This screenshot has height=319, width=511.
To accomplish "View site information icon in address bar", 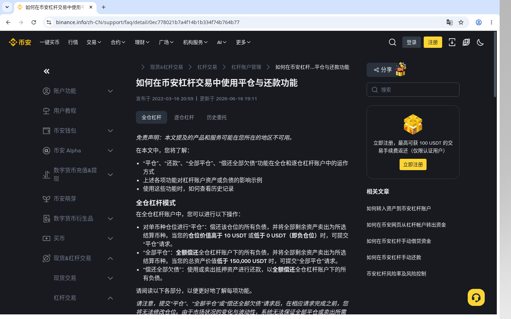I will click(x=49, y=22).
